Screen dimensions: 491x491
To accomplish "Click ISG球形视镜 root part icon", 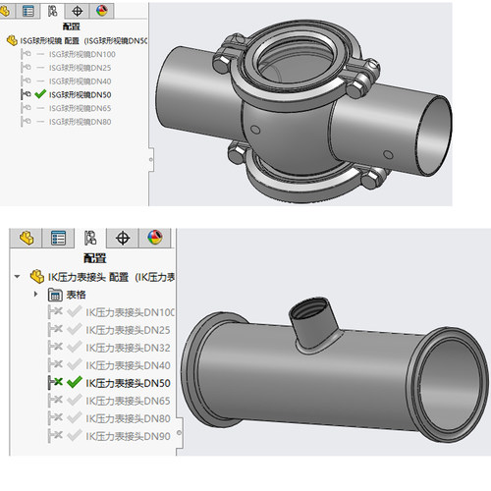I will [x=12, y=41].
